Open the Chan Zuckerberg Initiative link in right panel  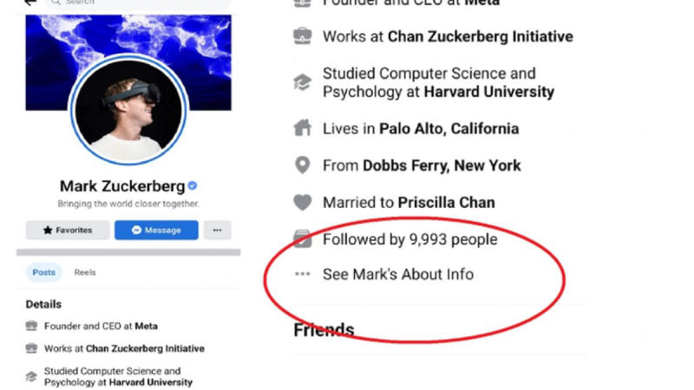coord(480,36)
